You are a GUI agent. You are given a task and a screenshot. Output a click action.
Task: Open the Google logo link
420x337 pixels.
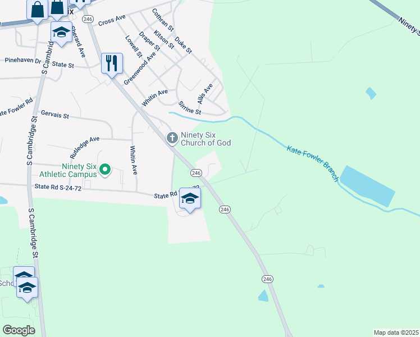(x=19, y=330)
